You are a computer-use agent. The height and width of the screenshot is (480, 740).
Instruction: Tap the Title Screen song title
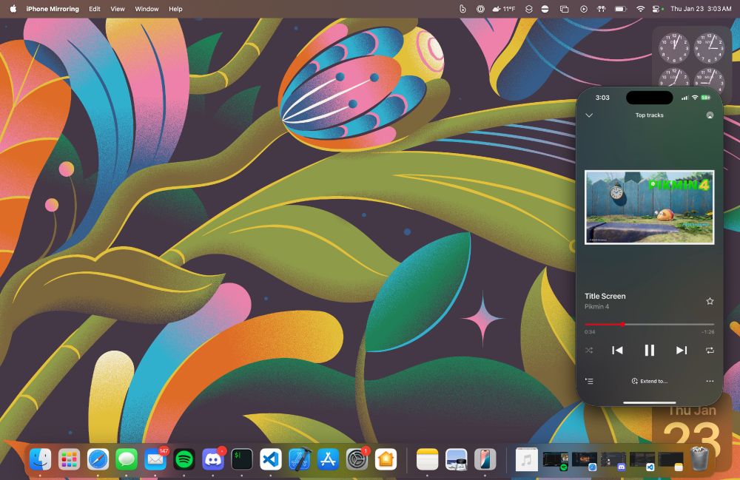tap(605, 296)
